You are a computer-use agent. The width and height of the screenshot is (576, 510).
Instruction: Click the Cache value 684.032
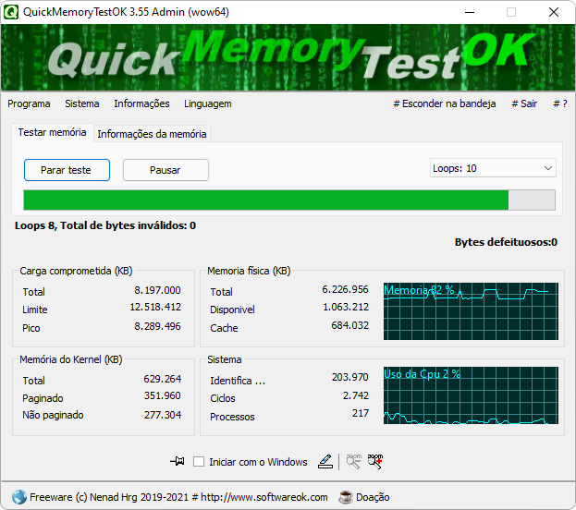pos(349,325)
